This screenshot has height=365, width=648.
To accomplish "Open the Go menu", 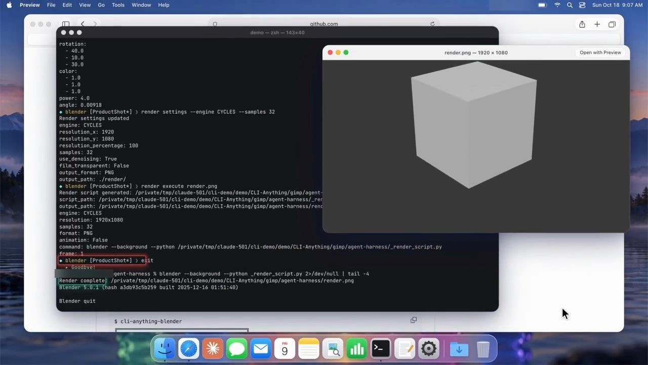I will pos(101,5).
